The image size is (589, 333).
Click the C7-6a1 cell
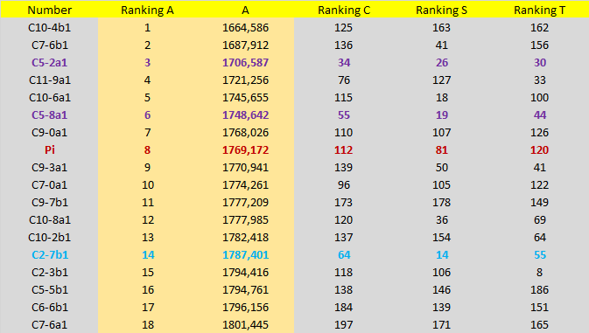[50, 325]
